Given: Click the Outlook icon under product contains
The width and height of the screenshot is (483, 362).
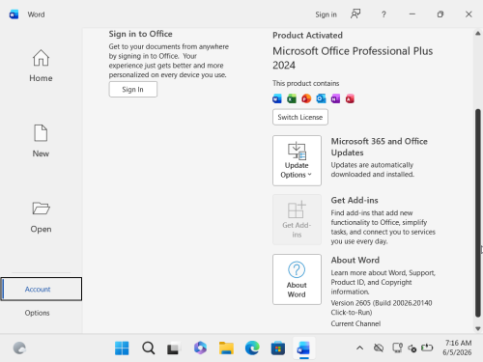Looking at the screenshot, I should [x=321, y=98].
